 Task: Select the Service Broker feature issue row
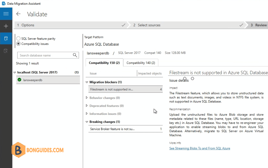[126, 129]
